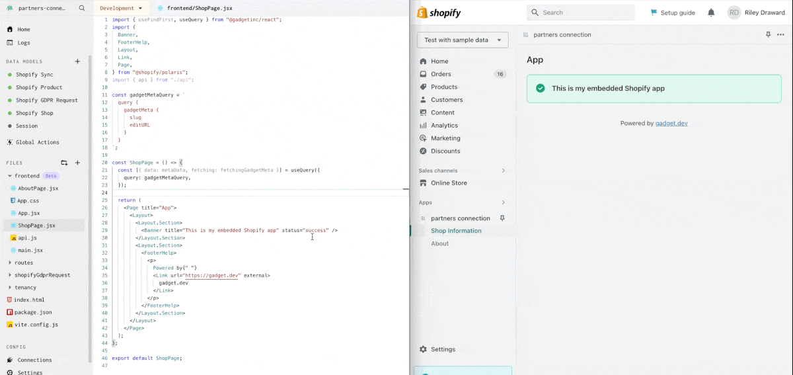The height and width of the screenshot is (375, 793).
Task: Expand the shopifyGdprRequest folder
Action: [x=10, y=275]
